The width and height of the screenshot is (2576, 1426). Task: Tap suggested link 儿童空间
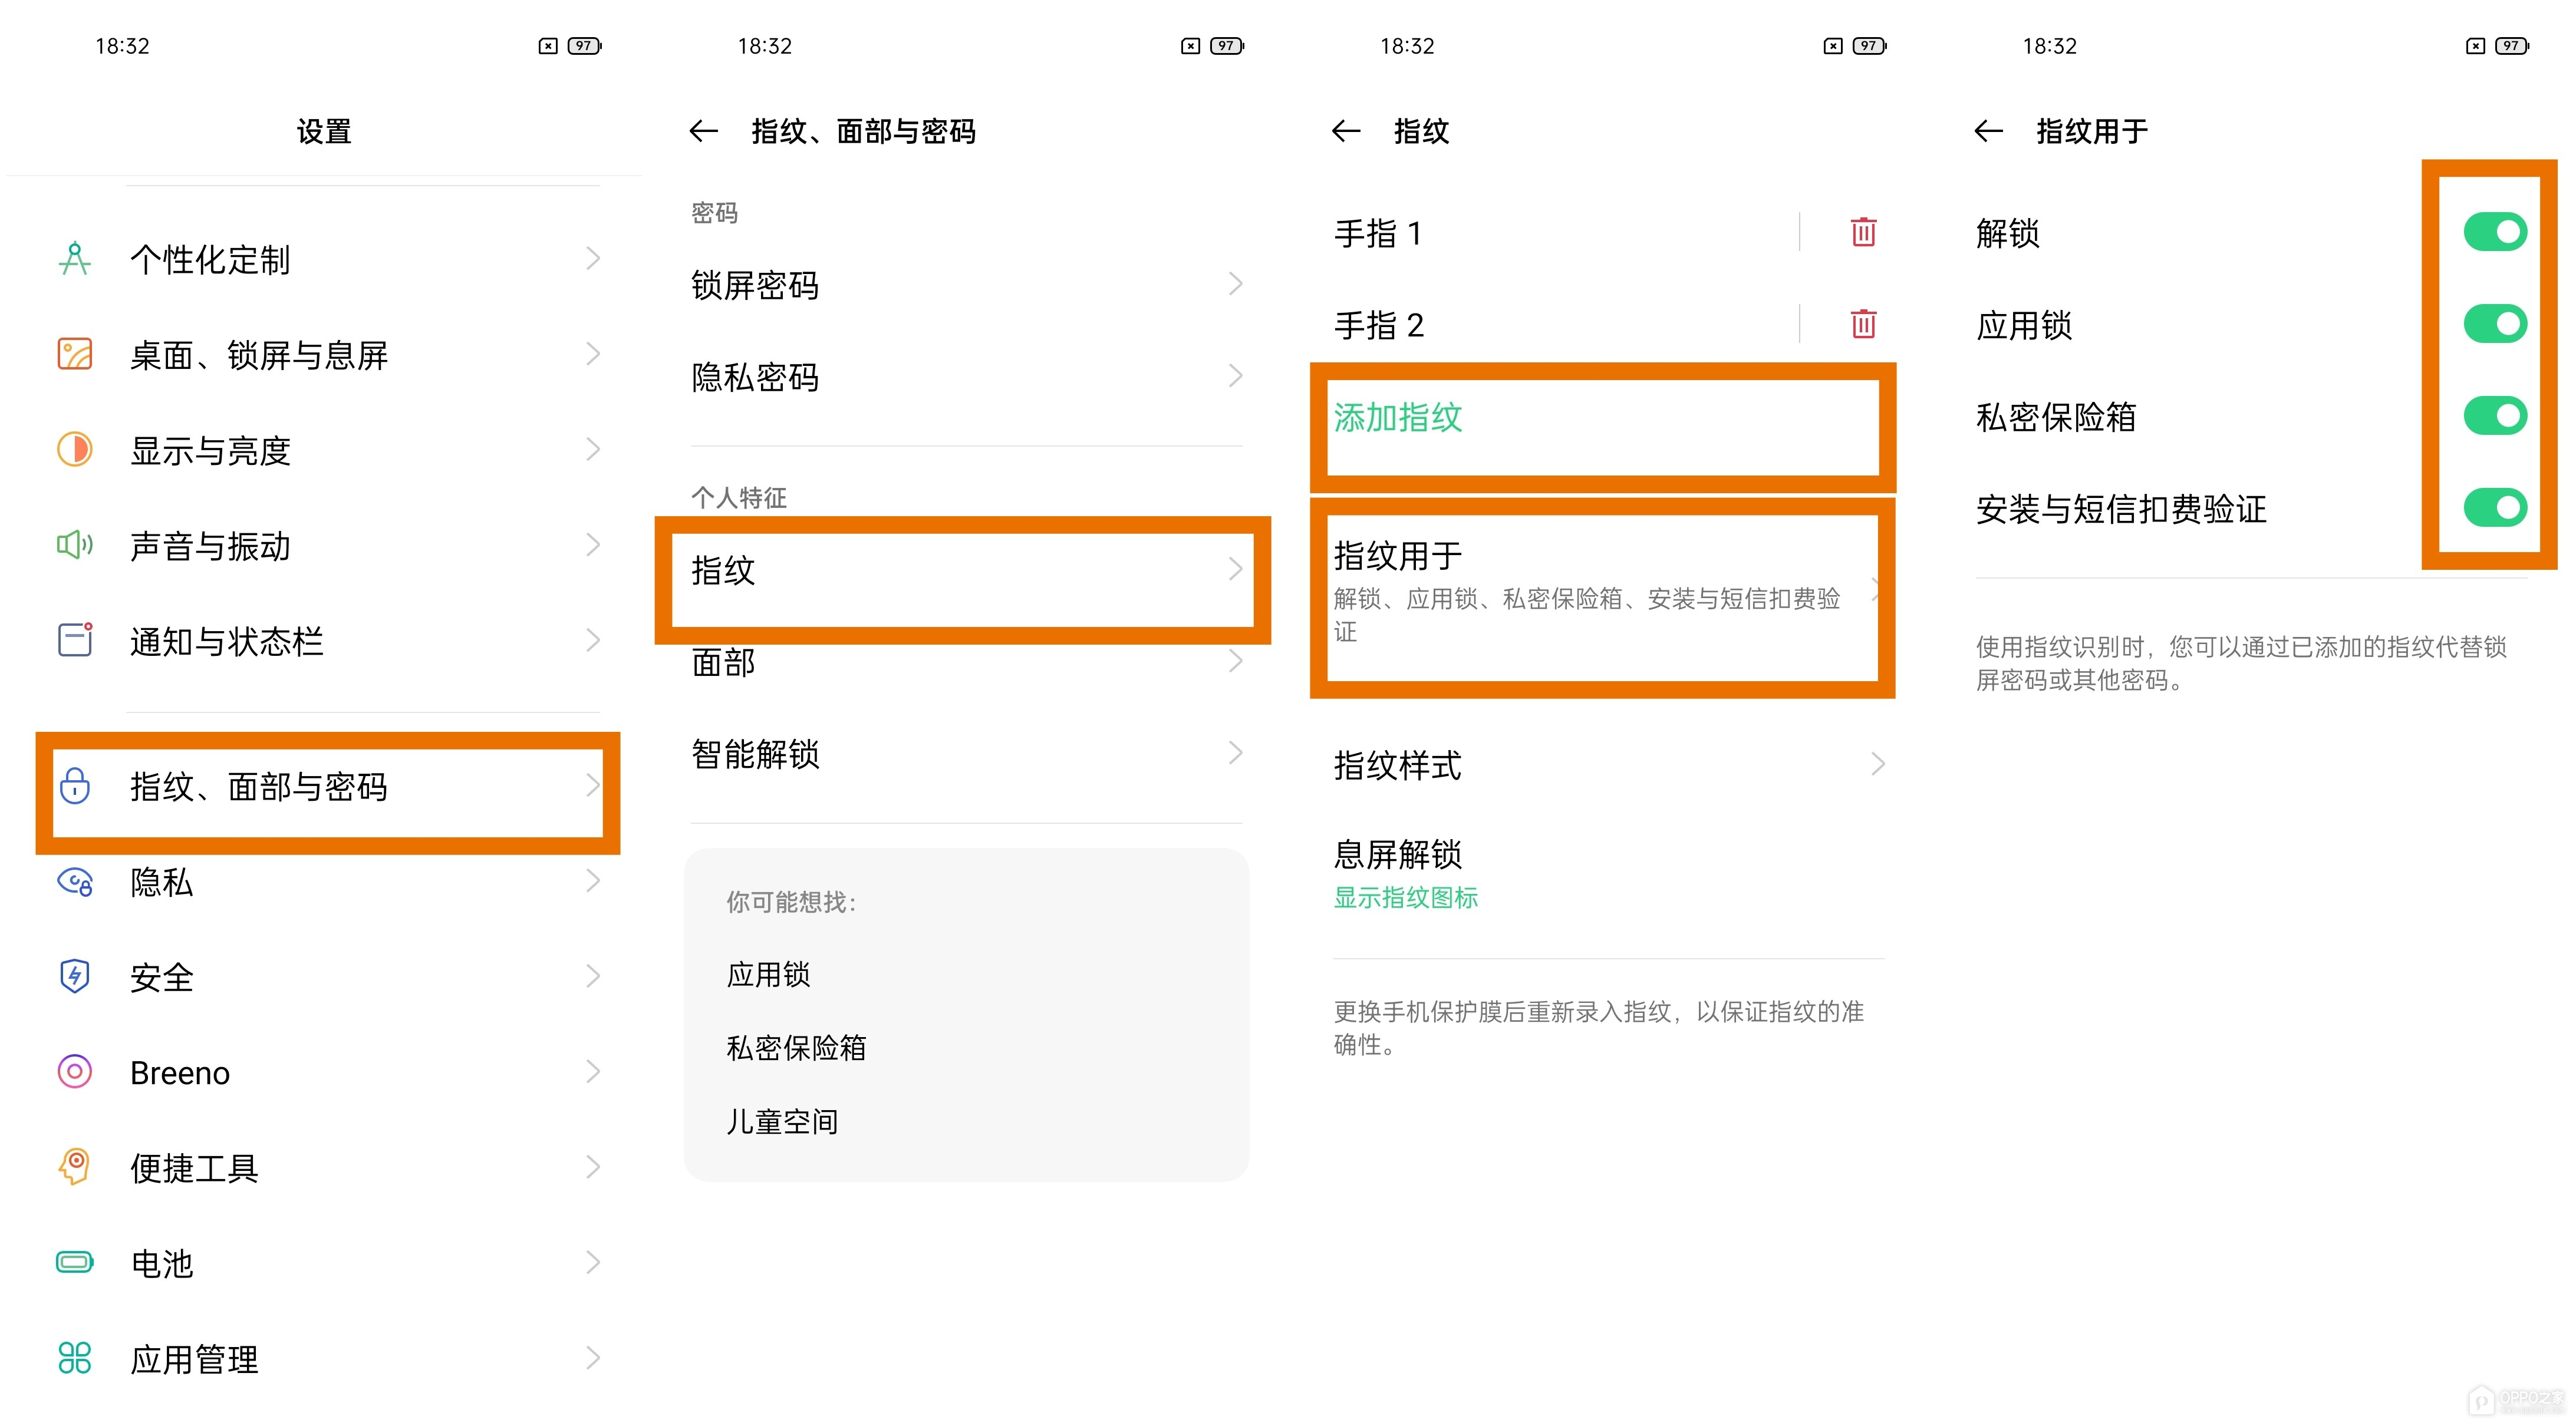(x=782, y=1121)
